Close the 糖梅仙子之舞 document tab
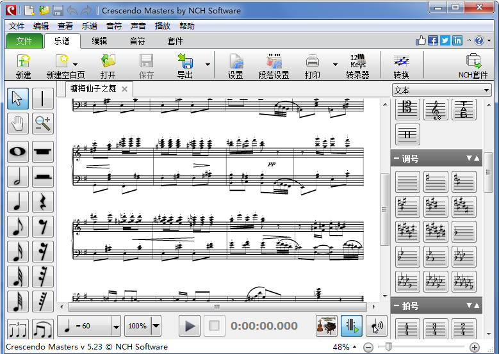 [125, 89]
